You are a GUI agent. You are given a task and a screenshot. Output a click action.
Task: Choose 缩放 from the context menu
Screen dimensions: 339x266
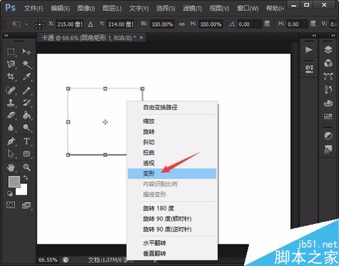click(172, 121)
